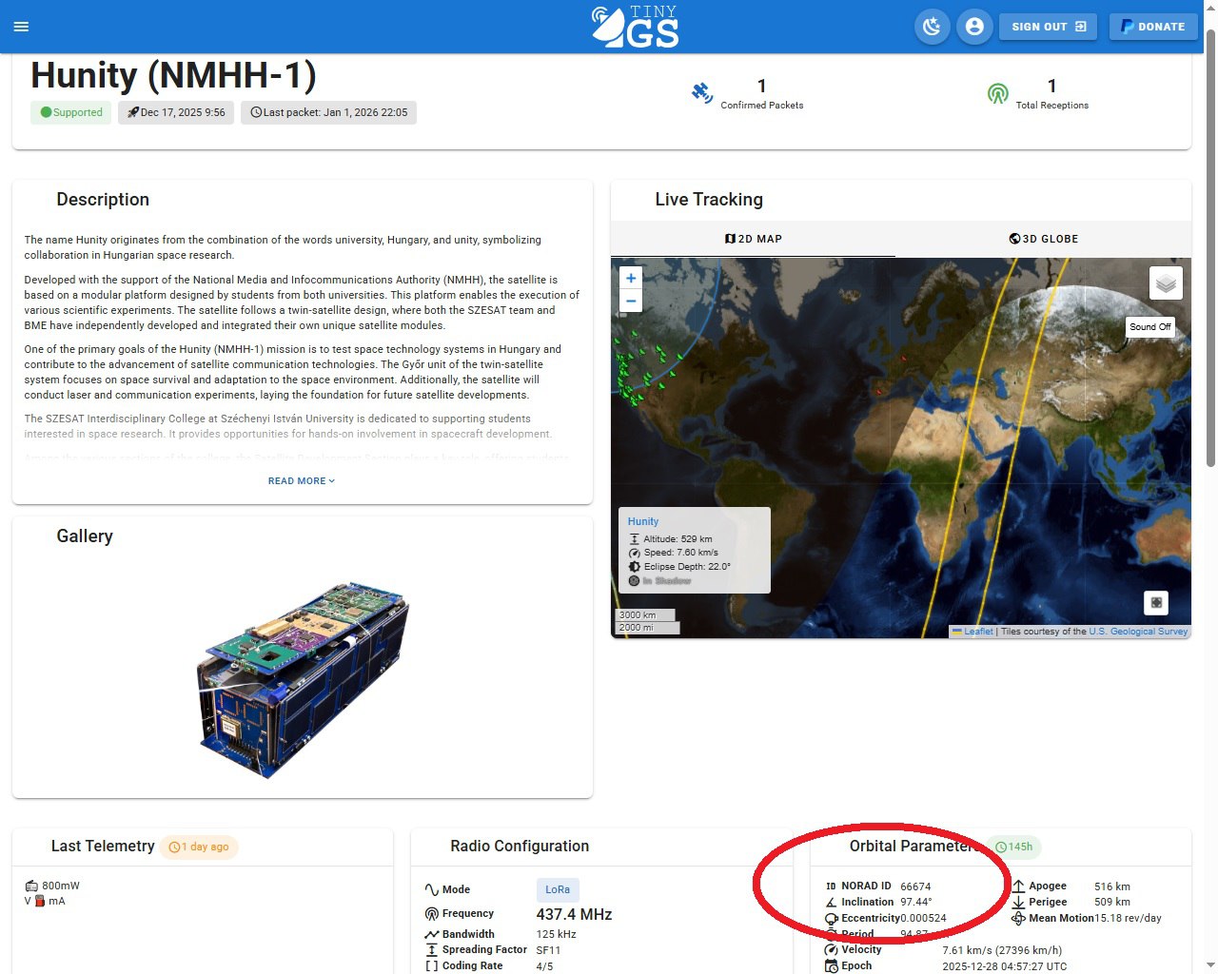1218x974 pixels.
Task: Click the Altitude icon in map popup
Action: (x=635, y=539)
